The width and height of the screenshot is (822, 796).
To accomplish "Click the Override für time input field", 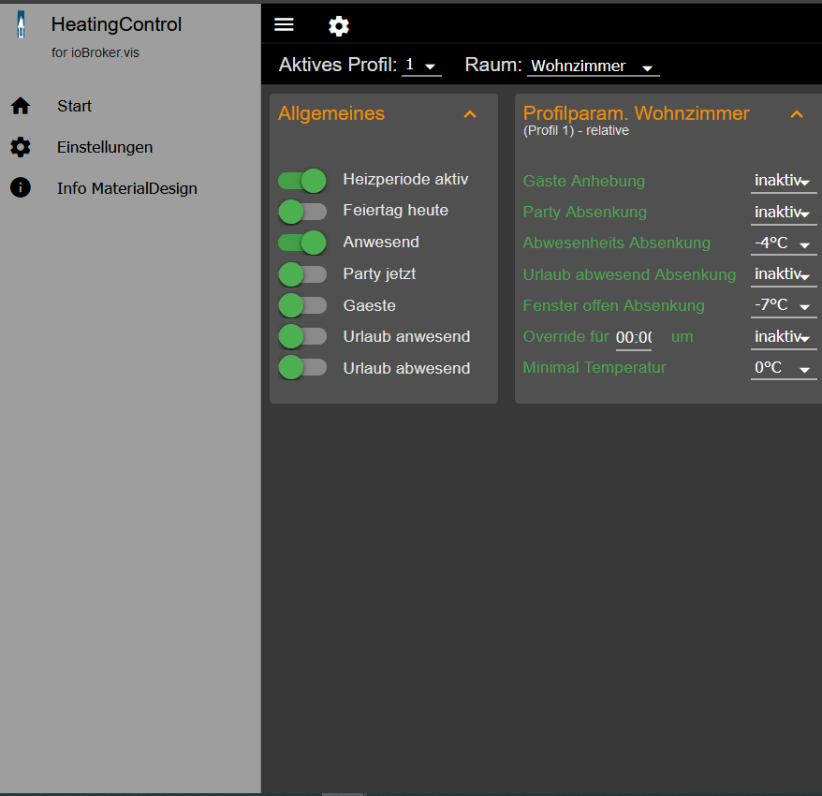I will [633, 337].
